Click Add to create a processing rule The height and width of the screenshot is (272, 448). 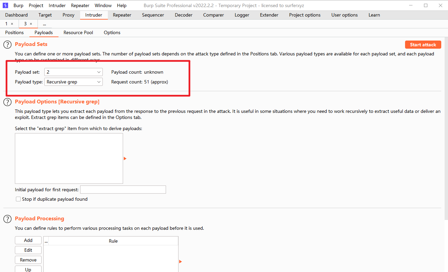click(28, 240)
